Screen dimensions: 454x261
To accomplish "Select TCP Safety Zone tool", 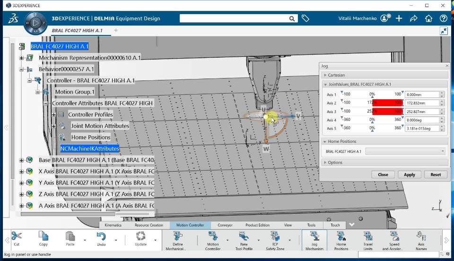I will tap(275, 240).
